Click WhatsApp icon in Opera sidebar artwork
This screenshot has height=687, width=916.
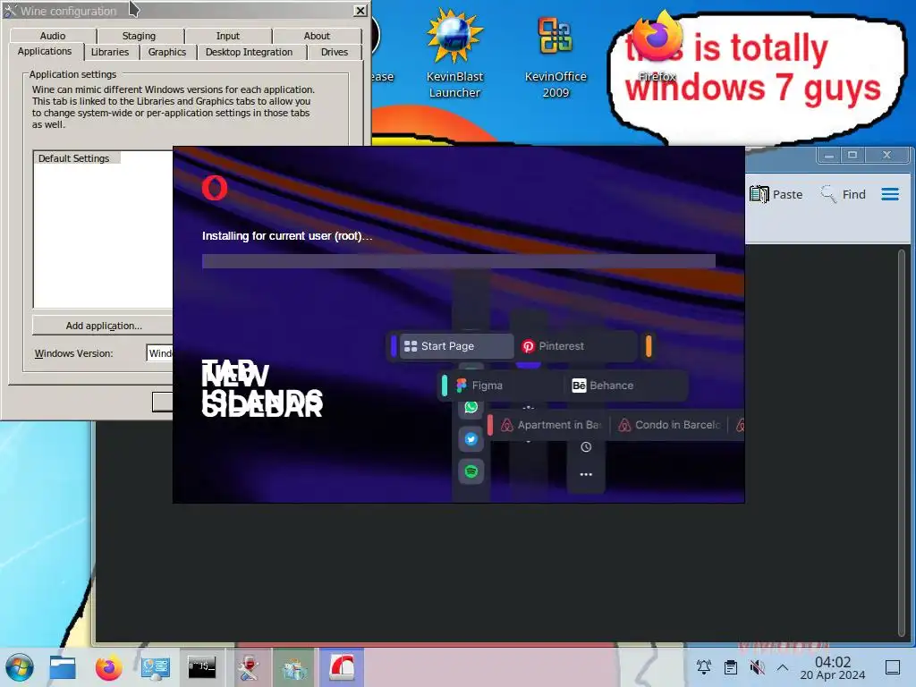coord(471,407)
